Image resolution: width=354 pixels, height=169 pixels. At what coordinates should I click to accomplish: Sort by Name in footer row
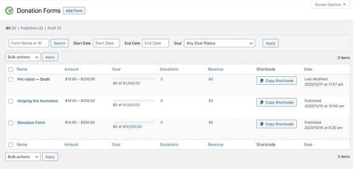pos(22,144)
